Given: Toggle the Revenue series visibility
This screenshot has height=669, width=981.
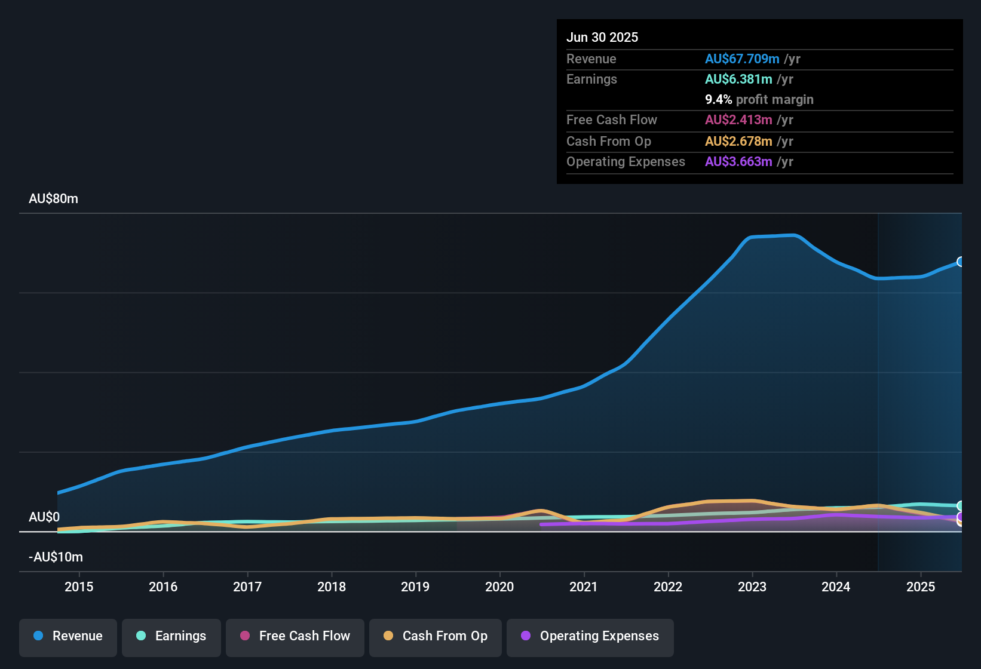Looking at the screenshot, I should (68, 637).
